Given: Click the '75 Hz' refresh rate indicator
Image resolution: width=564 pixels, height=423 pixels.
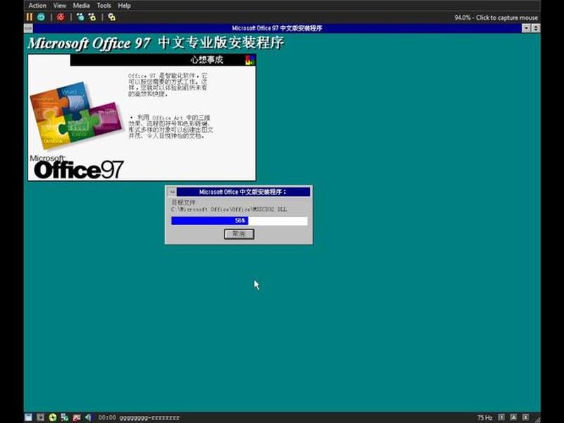Looking at the screenshot, I should [485, 417].
